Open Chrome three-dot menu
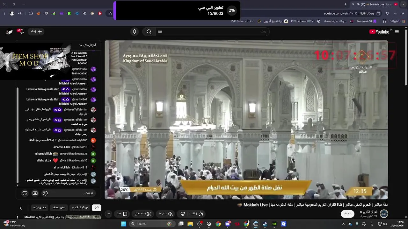This screenshot has height=229, width=408. pyautogui.click(x=4, y=13)
